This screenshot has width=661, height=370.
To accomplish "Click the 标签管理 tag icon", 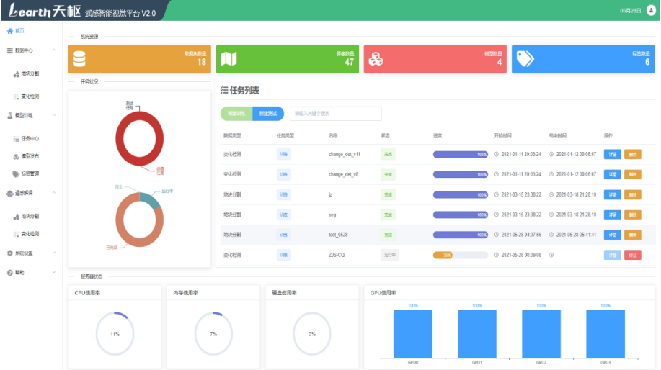I will click(16, 174).
